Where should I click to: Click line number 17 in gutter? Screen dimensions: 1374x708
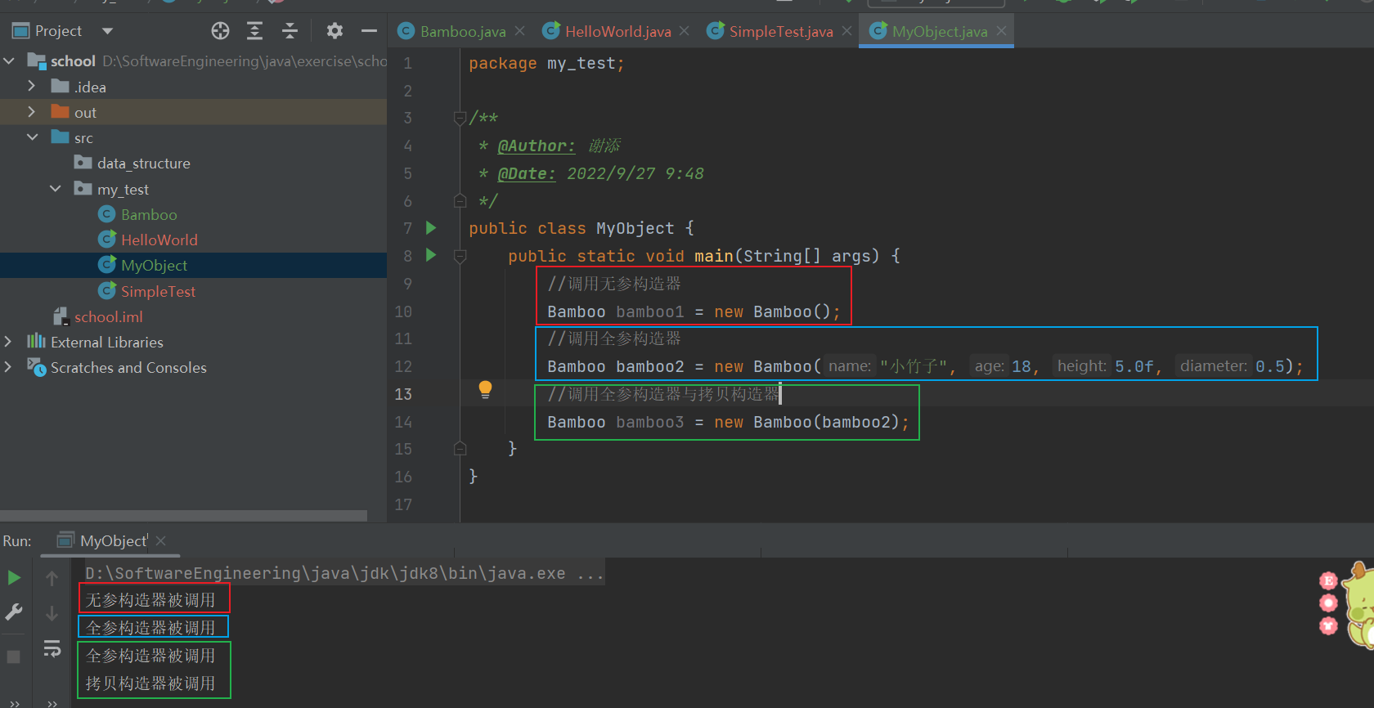click(x=403, y=504)
